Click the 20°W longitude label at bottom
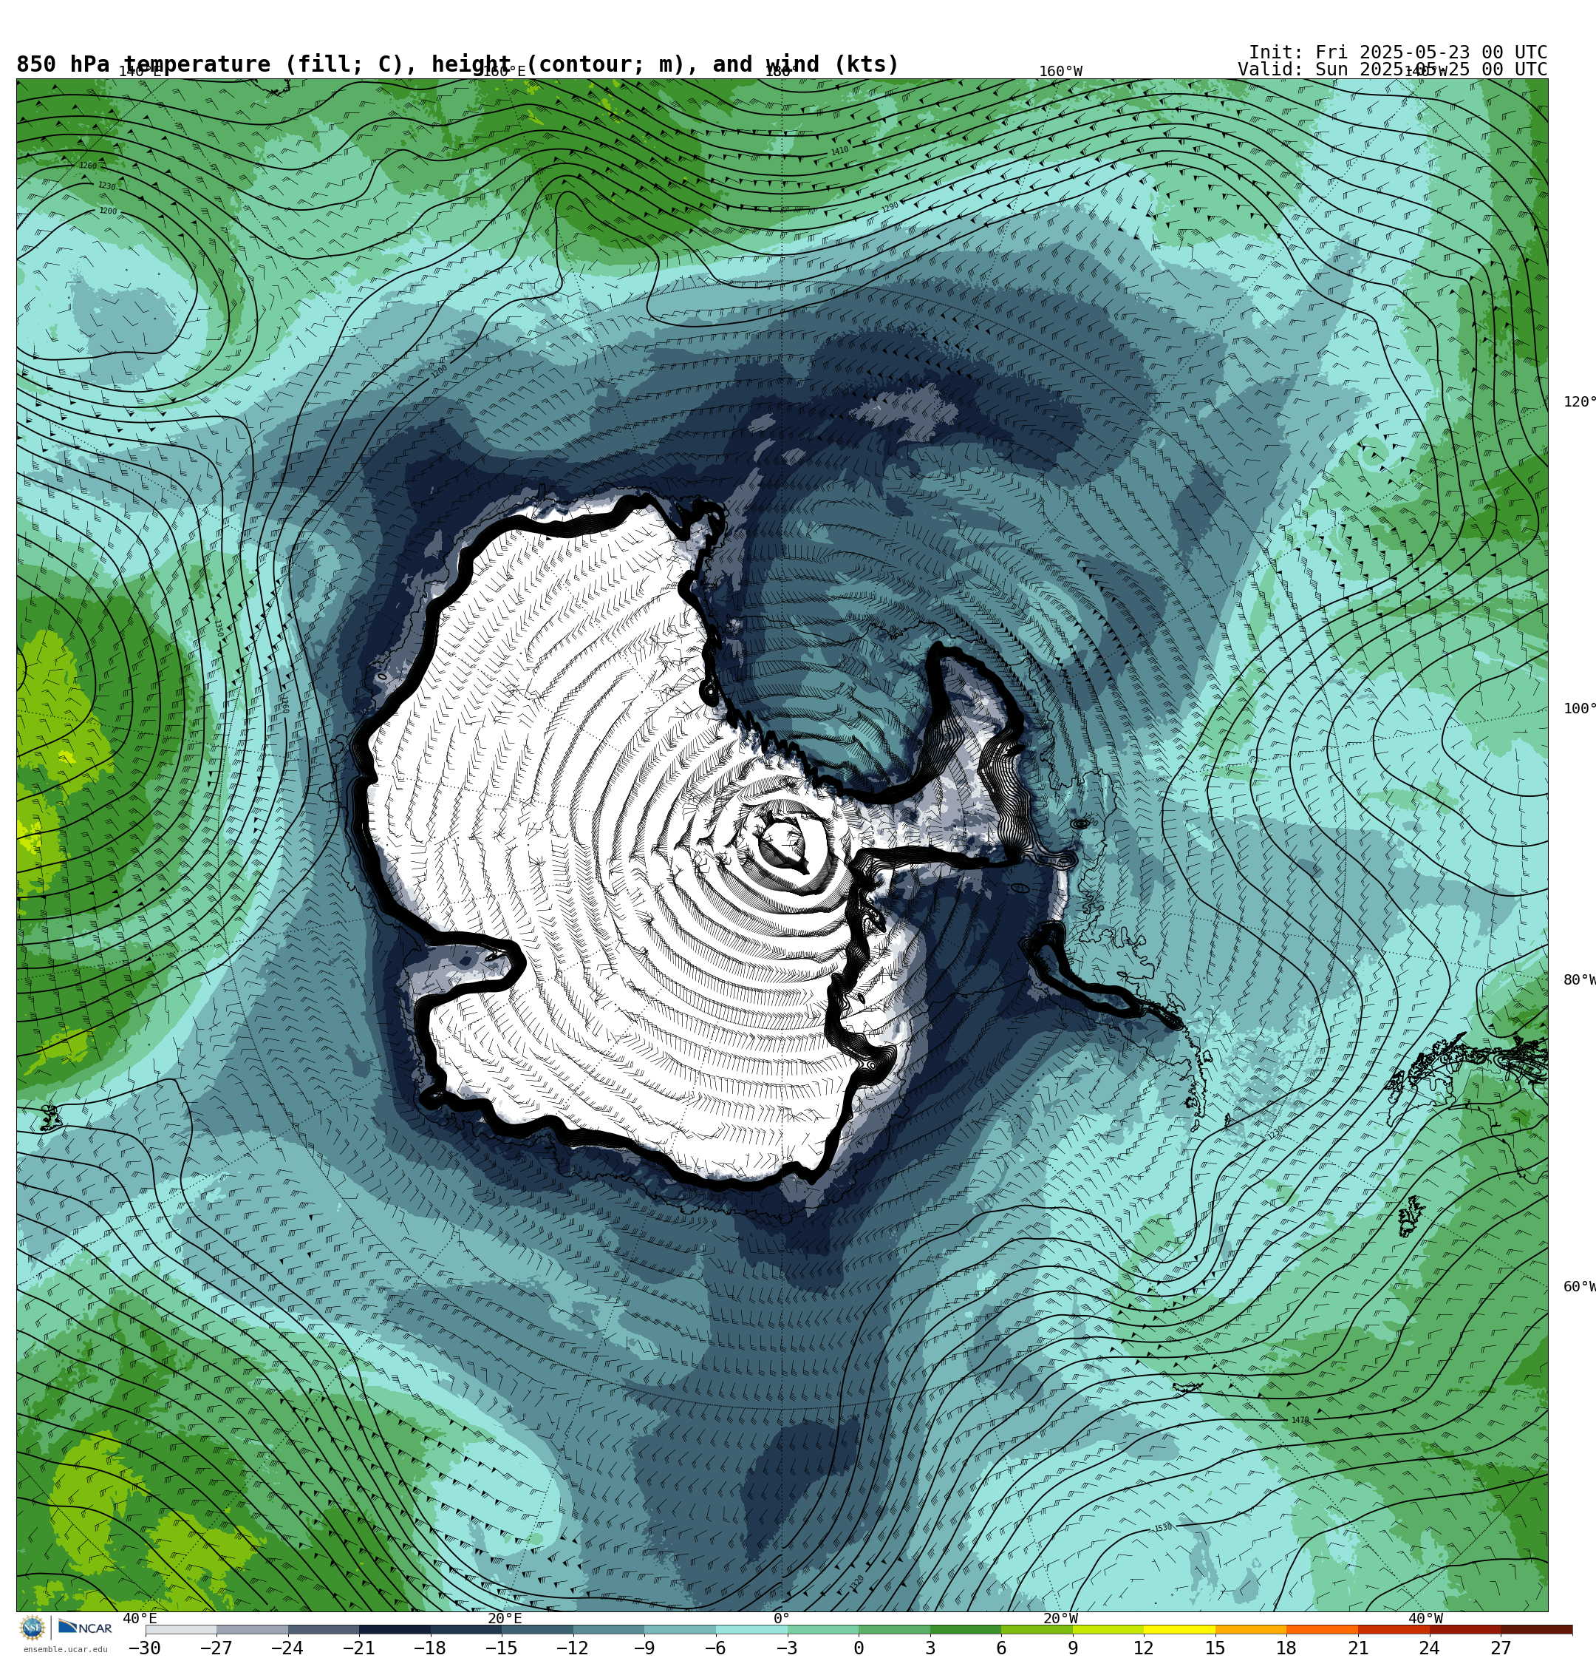Viewport: 1596px width, 1658px height. tap(1060, 1618)
